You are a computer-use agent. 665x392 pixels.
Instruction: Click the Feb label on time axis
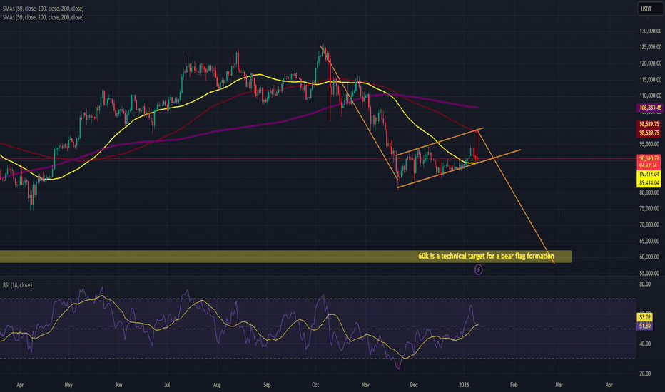513,382
